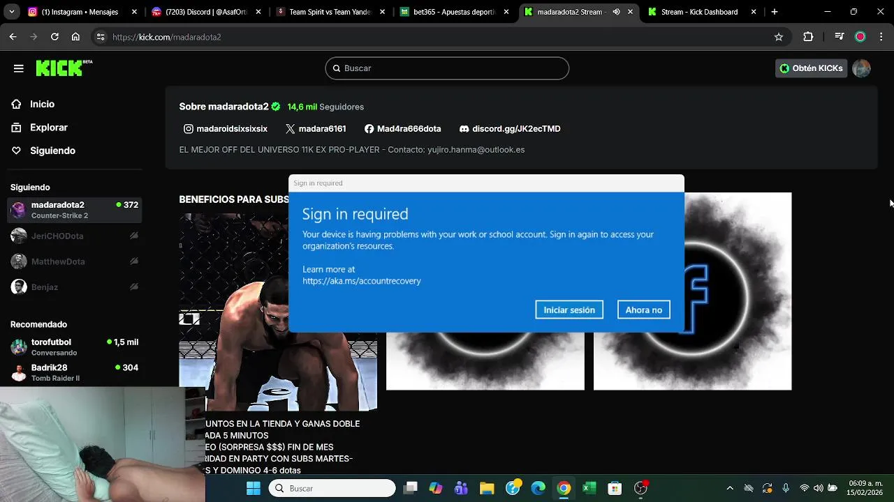Viewport: 894px width, 502px height.
Task: Open Microsoft Teams from the taskbar
Action: pyautogui.click(x=461, y=488)
